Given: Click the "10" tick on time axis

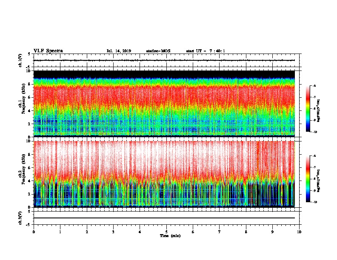Looking at the screenshot, I should (x=299, y=232).
